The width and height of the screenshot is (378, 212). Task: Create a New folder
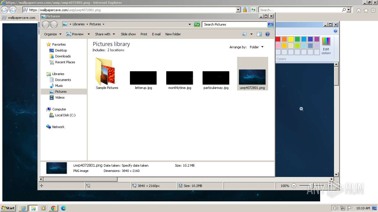click(x=173, y=34)
